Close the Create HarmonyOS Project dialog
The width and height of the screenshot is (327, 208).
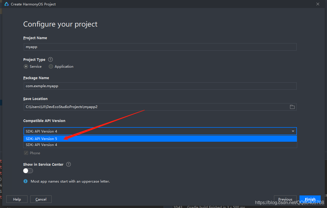tap(318, 4)
